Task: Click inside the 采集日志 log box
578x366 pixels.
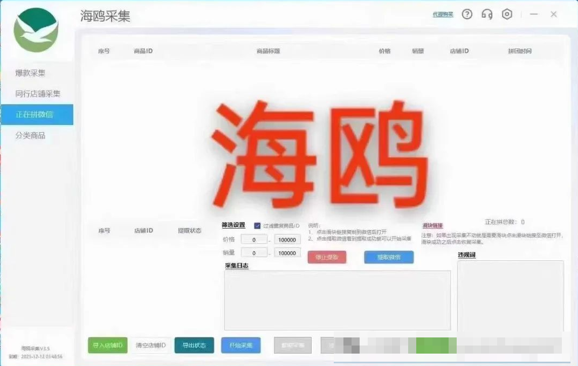Action: [x=338, y=300]
